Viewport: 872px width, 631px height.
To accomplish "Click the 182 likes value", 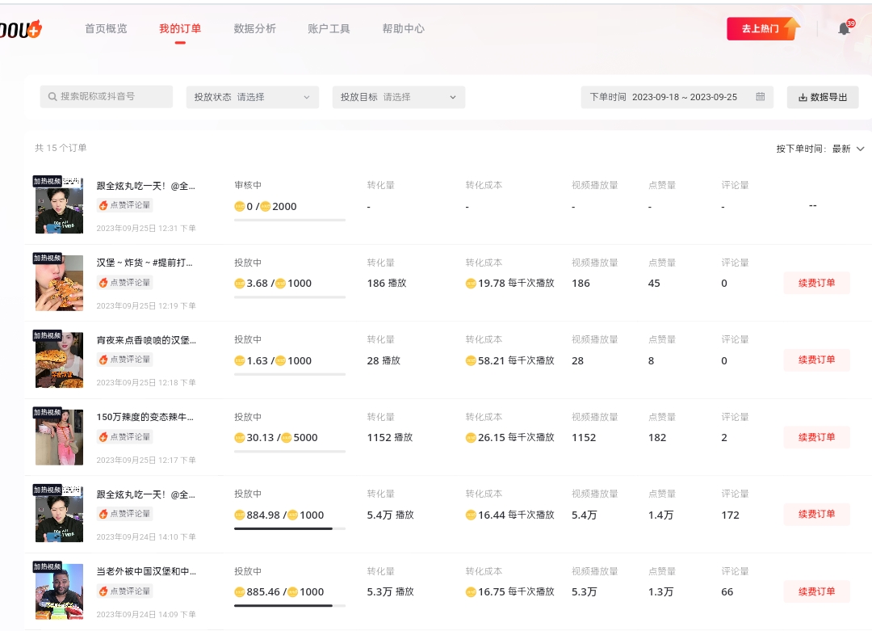I will click(x=656, y=438).
